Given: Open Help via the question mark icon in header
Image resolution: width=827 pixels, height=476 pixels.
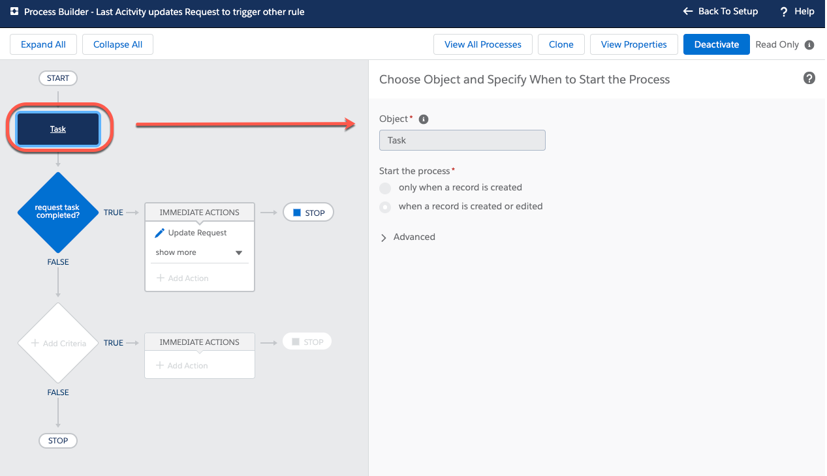Looking at the screenshot, I should 783,11.
